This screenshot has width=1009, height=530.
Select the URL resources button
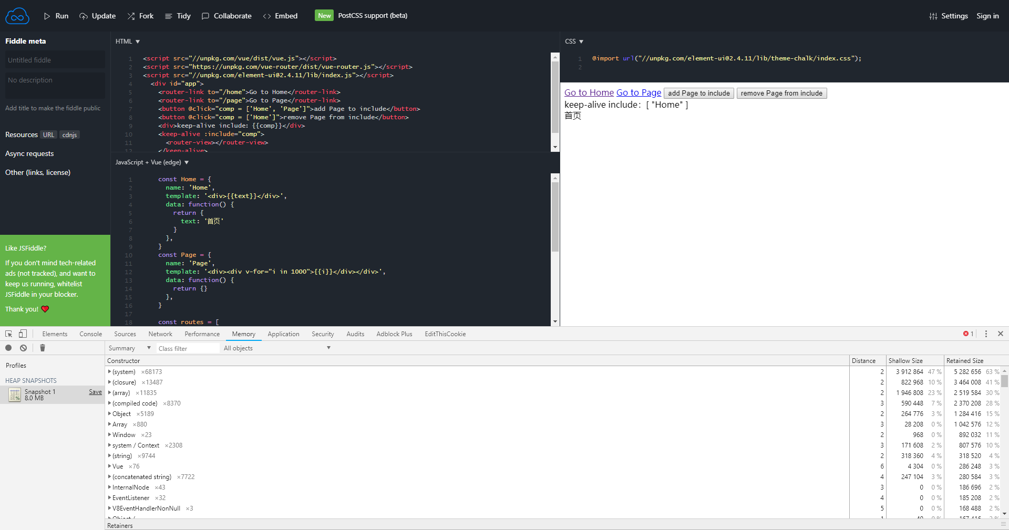click(48, 135)
